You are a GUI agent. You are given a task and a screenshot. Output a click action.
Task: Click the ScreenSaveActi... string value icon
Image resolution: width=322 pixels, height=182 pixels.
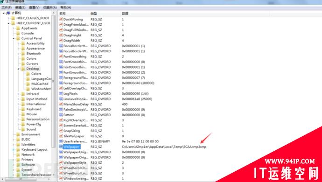(x=61, y=126)
